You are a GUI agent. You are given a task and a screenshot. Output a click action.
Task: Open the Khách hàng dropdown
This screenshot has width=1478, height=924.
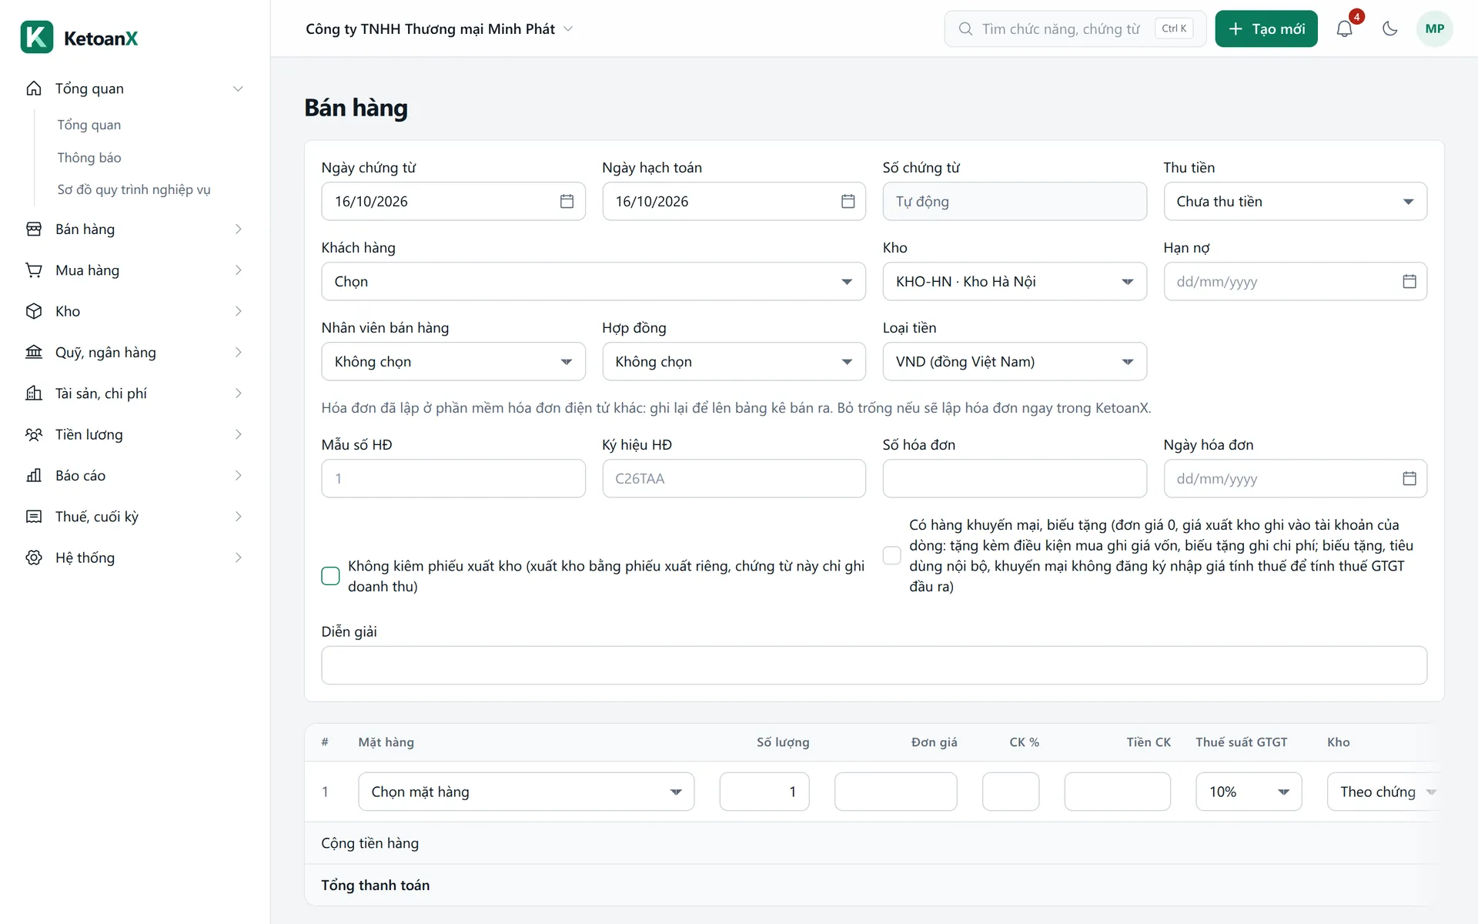pos(593,281)
